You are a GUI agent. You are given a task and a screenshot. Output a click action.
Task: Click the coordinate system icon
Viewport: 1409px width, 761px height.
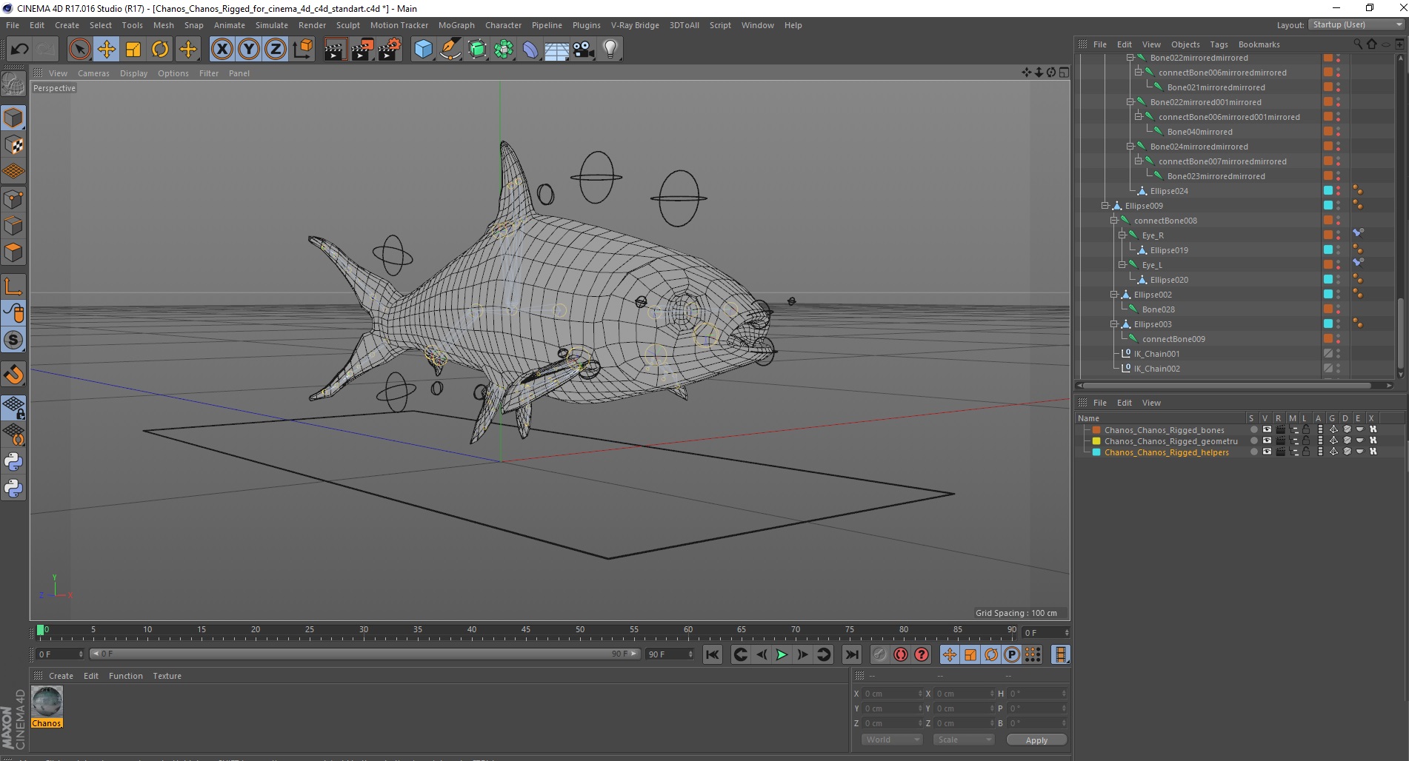302,50
